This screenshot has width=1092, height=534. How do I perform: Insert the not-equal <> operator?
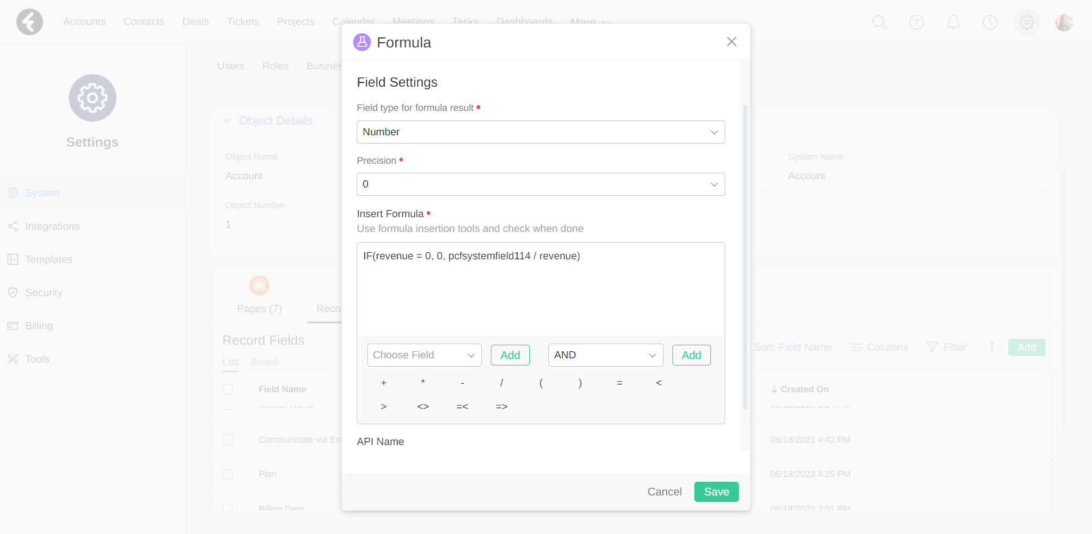(423, 406)
